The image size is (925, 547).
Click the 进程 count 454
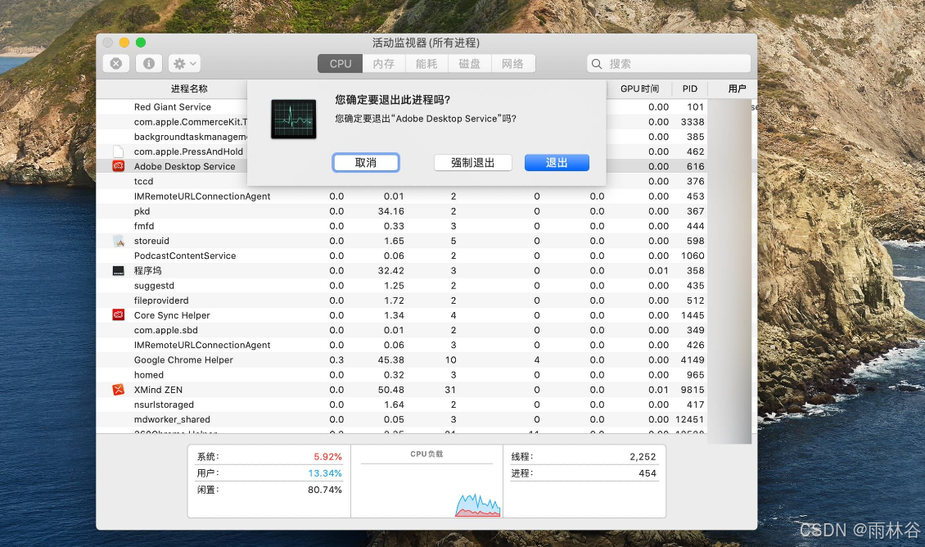[x=647, y=473]
